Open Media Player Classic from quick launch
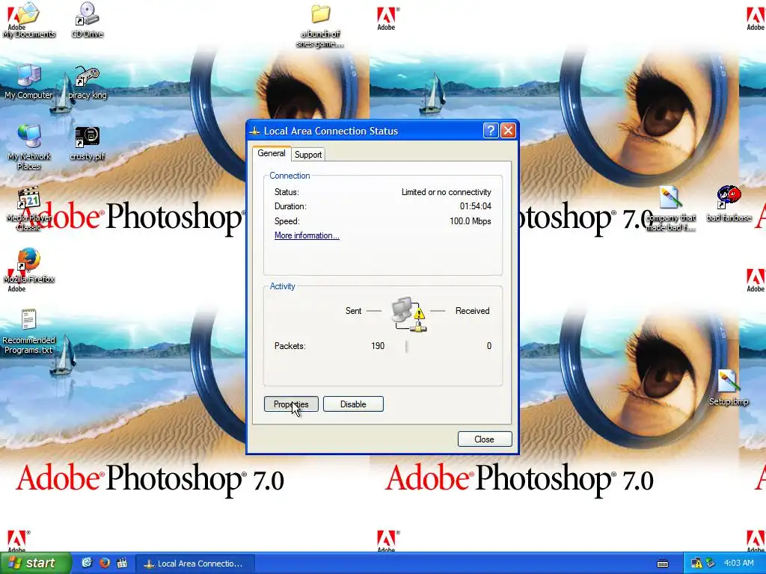The image size is (766, 574). (x=122, y=564)
